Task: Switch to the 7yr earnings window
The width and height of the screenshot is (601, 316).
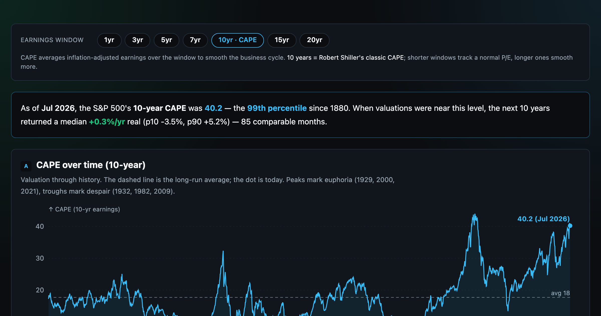Action: pyautogui.click(x=195, y=40)
